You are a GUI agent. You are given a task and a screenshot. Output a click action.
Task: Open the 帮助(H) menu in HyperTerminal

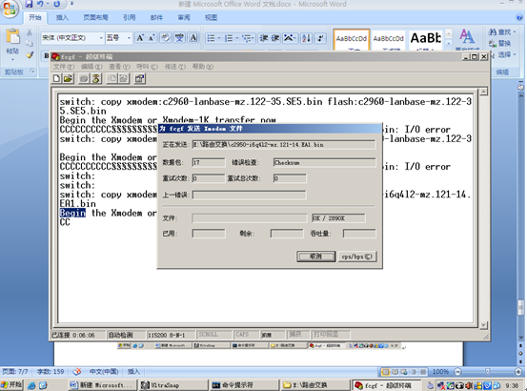(203, 67)
